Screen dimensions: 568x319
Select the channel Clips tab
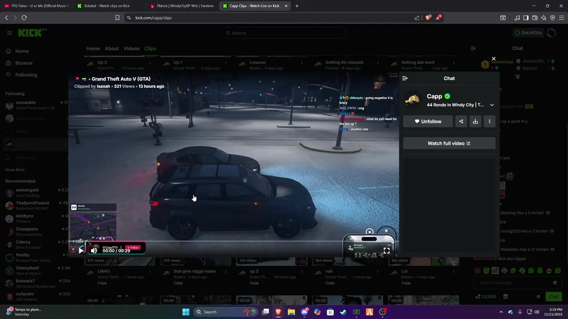click(150, 48)
